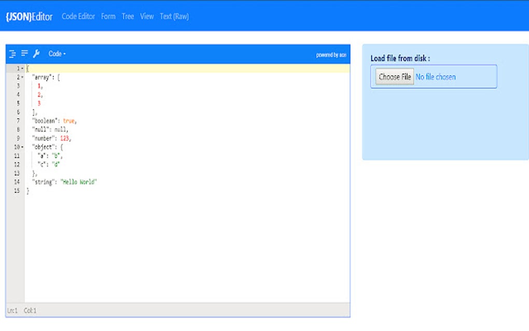Place cursor on "string": "Hello World" line

64,182
